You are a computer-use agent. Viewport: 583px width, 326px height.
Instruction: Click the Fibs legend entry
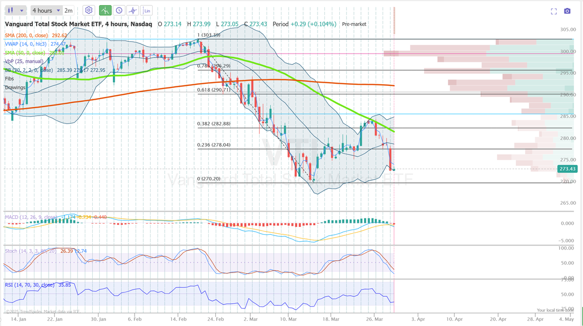(10, 78)
